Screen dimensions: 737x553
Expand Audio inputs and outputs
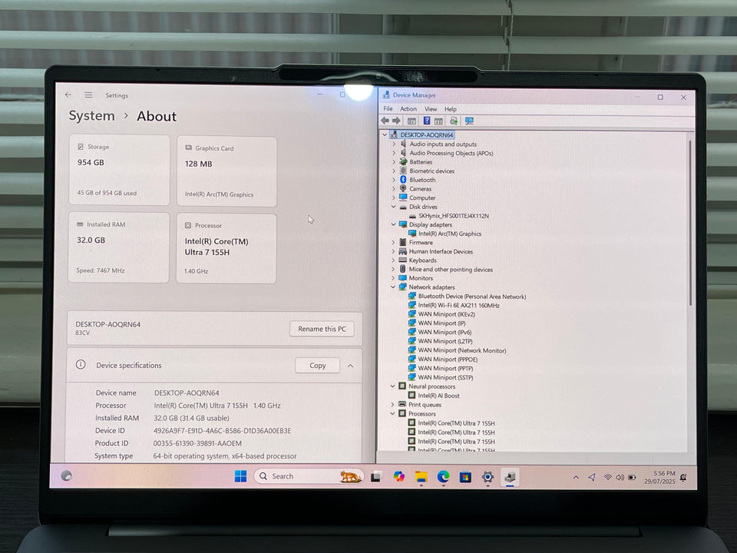click(x=394, y=144)
